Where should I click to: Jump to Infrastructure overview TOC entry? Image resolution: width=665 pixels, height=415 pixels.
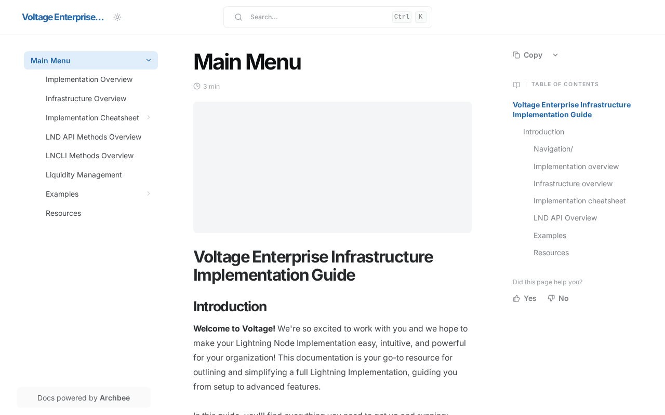point(573,184)
